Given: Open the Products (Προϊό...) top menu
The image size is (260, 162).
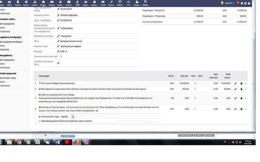Looking at the screenshot, I should click(x=26, y=3).
